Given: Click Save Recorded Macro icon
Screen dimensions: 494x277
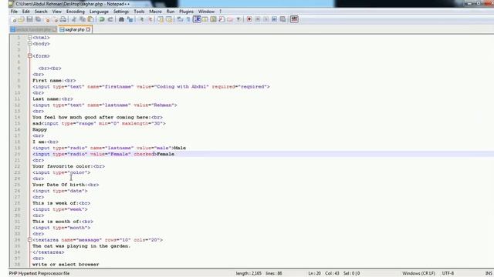Looking at the screenshot, I should pyautogui.click(x=283, y=19).
